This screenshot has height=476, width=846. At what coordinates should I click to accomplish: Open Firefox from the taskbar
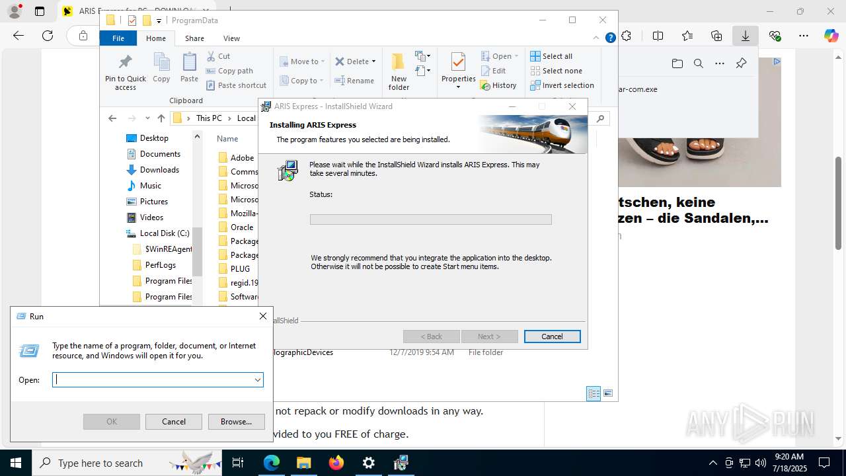tap(336, 463)
